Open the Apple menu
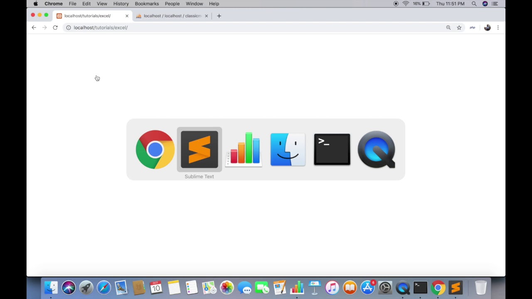 [36, 4]
